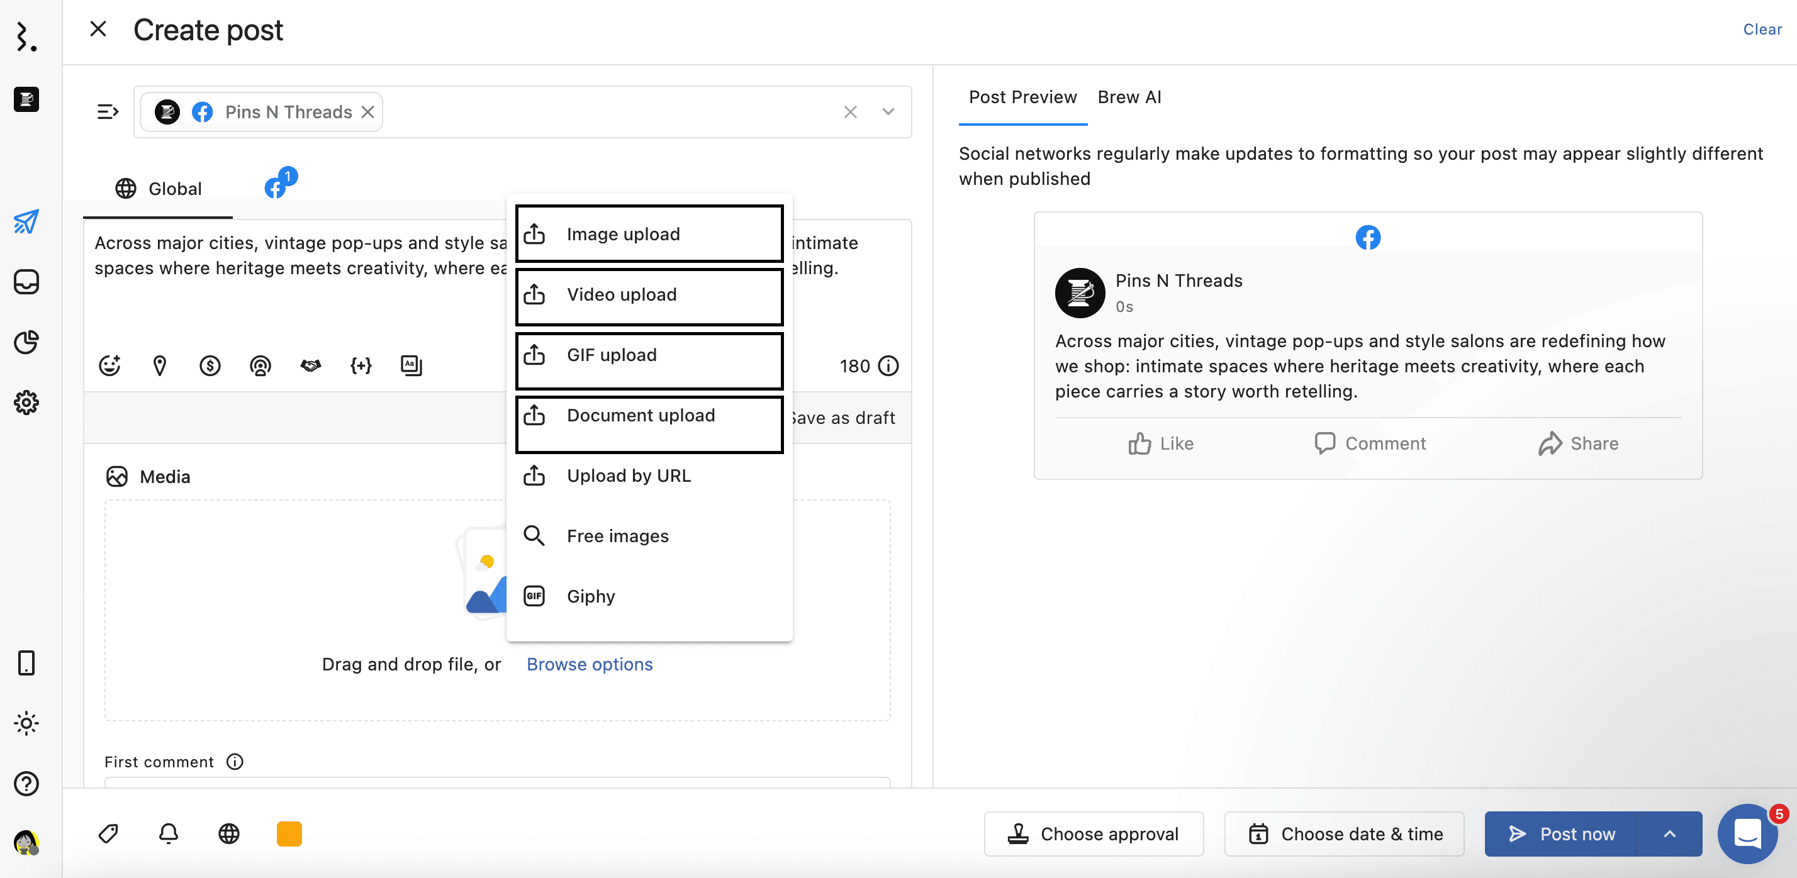The width and height of the screenshot is (1797, 878).
Task: Open the inbox sidebar icon
Action: (x=26, y=282)
